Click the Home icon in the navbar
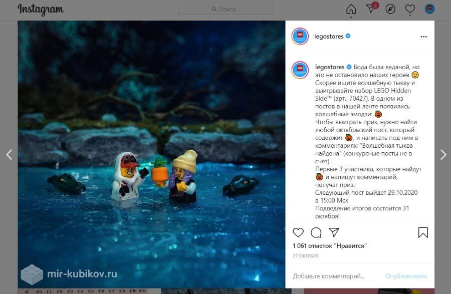Screen dimensions: 451x294 pyautogui.click(x=351, y=9)
